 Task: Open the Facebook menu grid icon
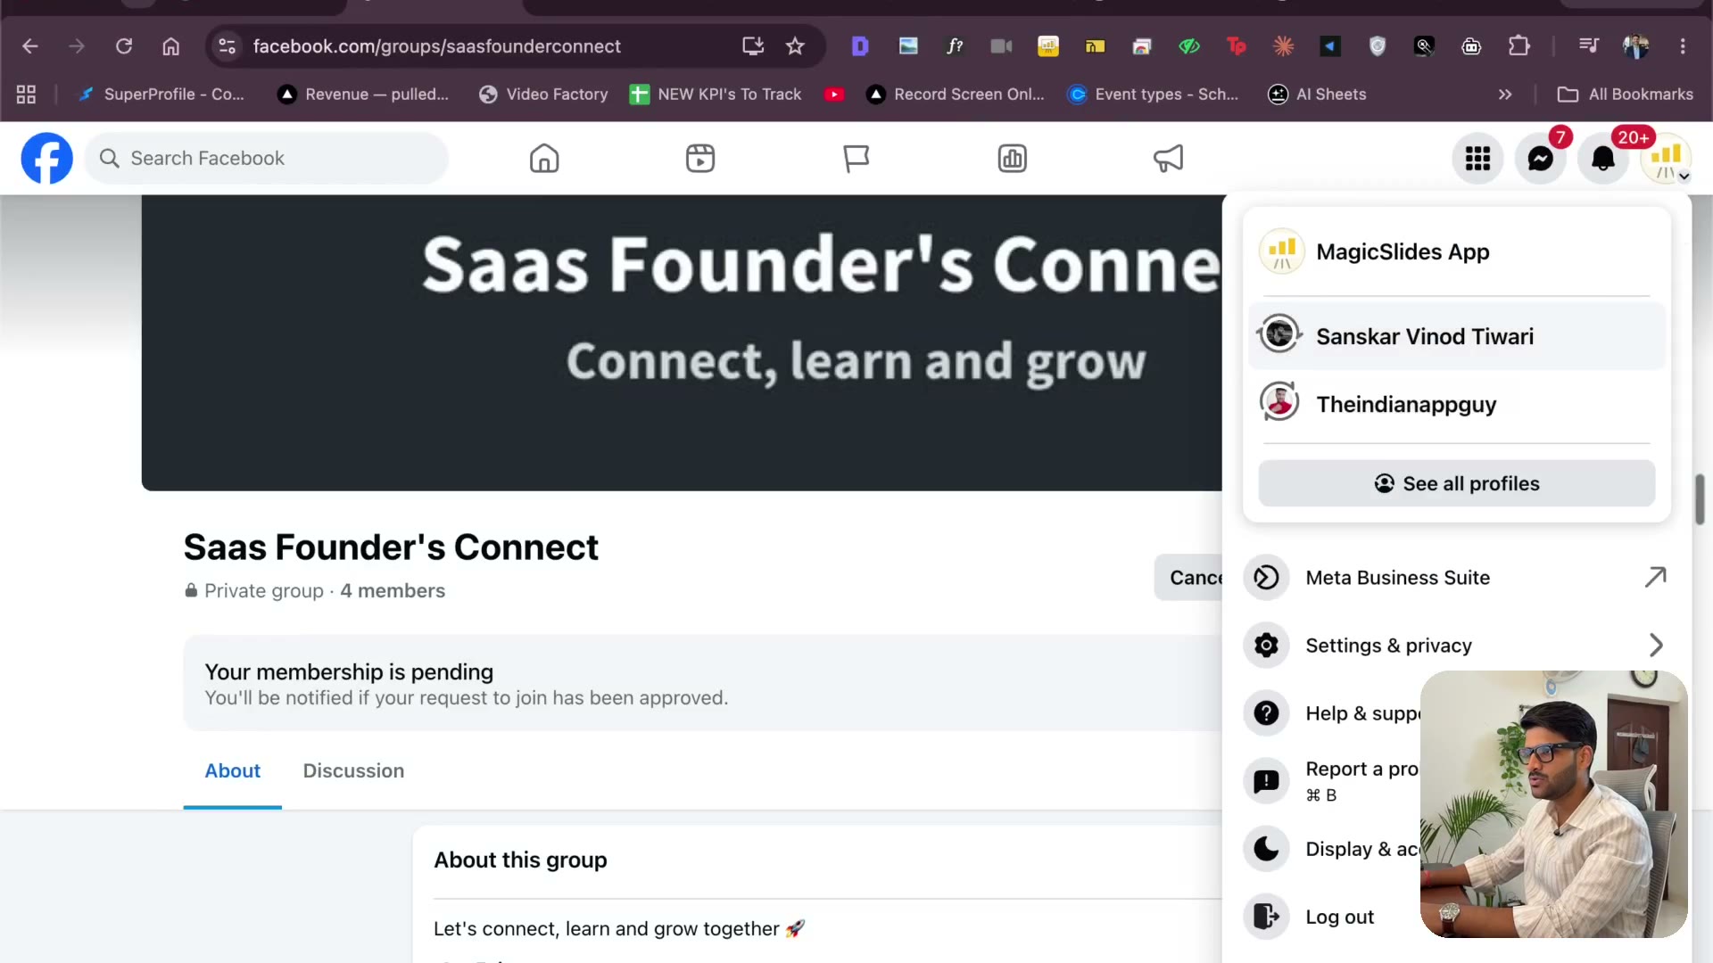click(x=1478, y=159)
